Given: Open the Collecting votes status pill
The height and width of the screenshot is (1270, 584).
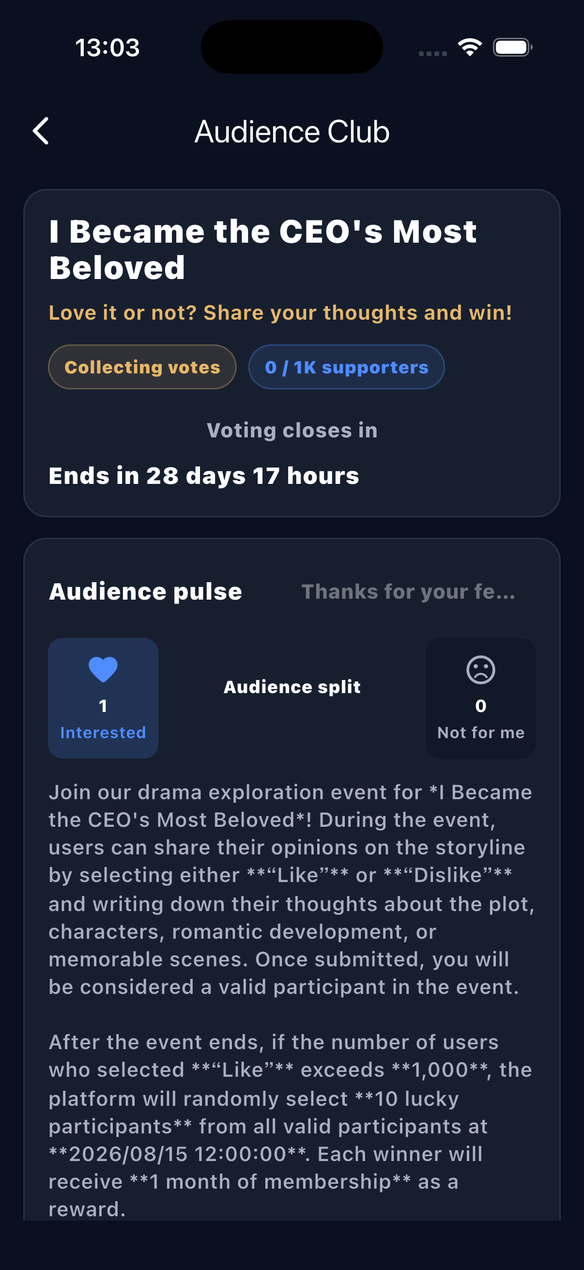Looking at the screenshot, I should (x=142, y=367).
